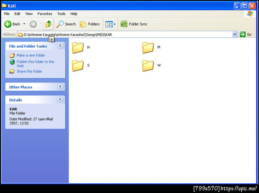259x193 pixels.
Task: Click the globe icon for Publish to Web
Action: point(12,62)
